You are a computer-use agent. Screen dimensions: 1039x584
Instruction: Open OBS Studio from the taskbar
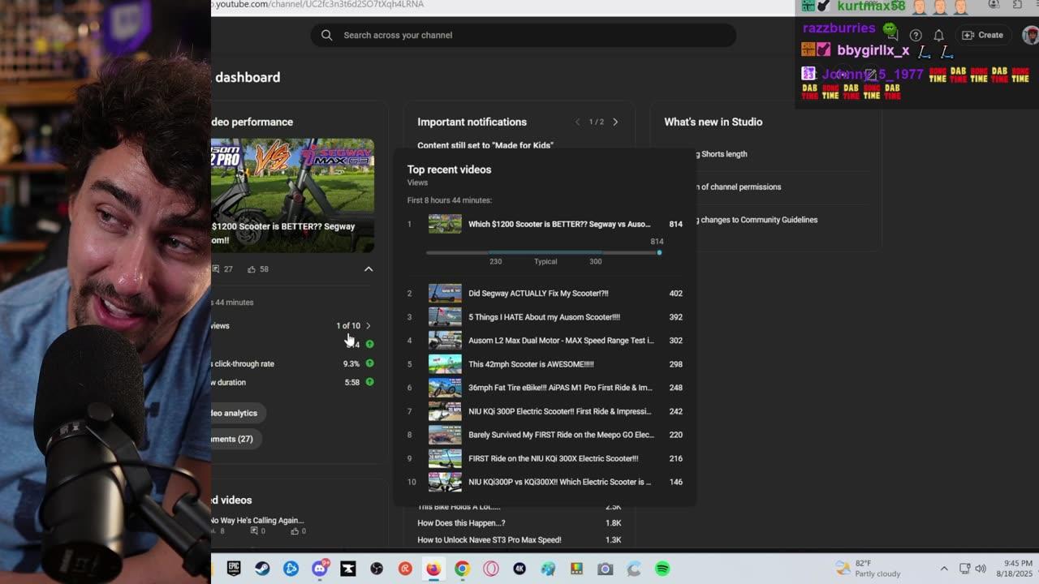click(377, 569)
